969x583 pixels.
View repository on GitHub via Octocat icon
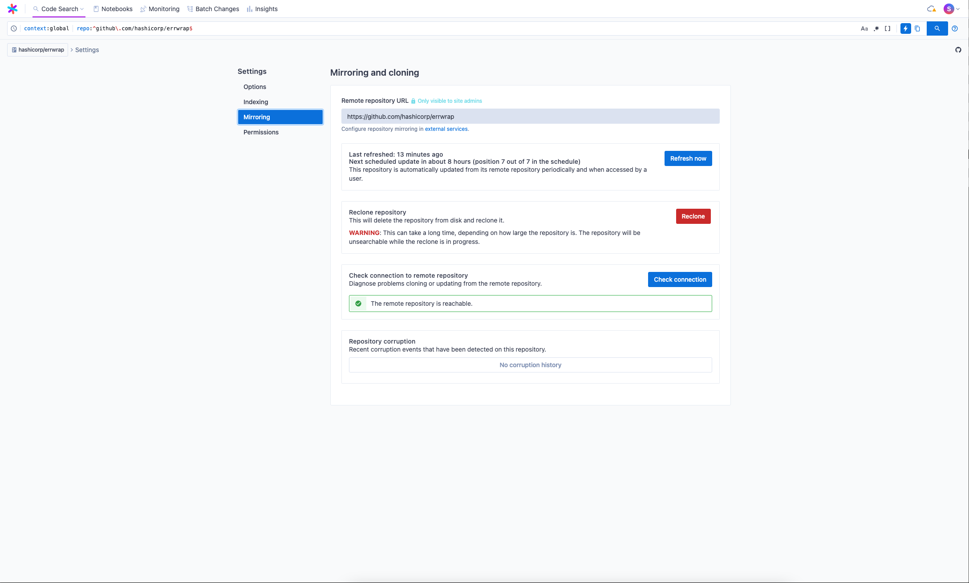pyautogui.click(x=958, y=50)
